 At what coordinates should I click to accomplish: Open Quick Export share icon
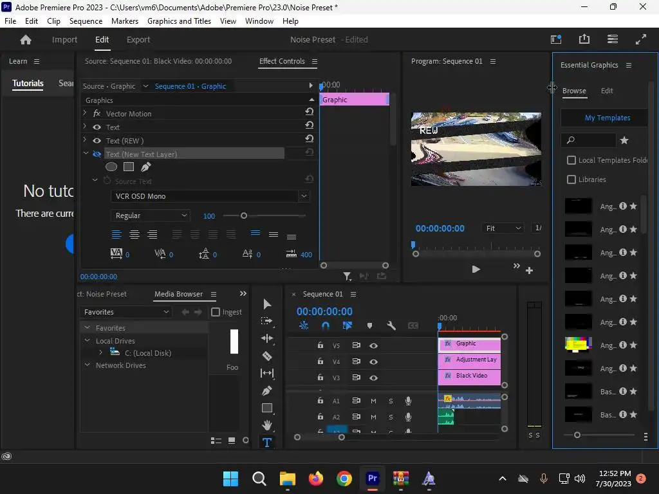click(x=584, y=39)
